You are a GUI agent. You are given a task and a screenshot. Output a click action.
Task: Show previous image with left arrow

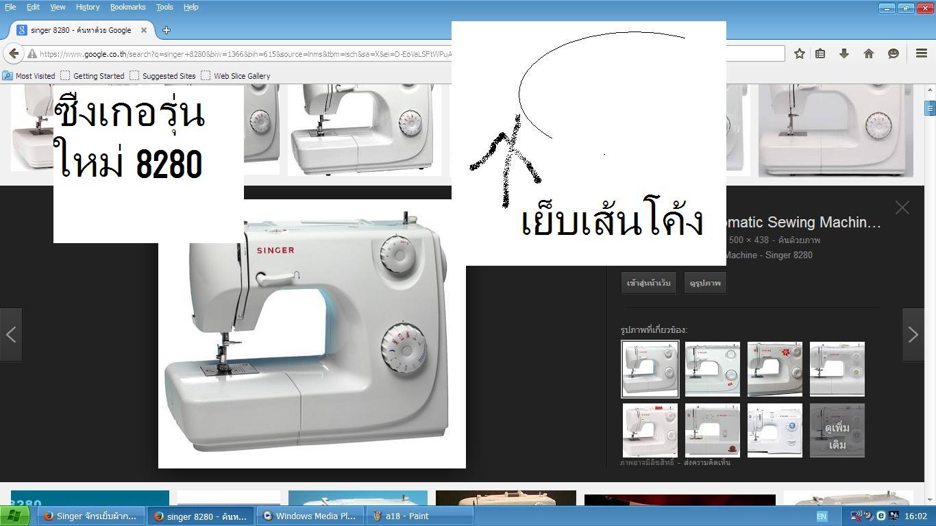pos(11,334)
